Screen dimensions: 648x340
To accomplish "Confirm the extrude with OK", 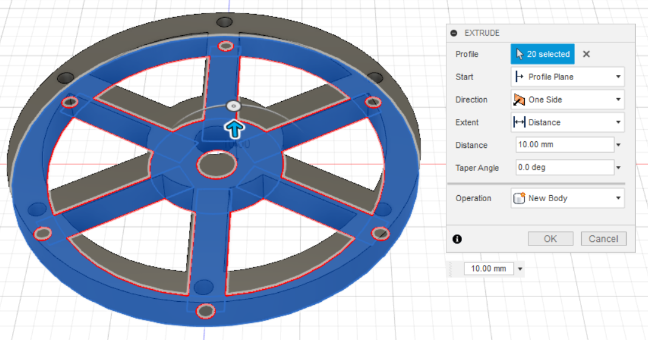I will [550, 239].
